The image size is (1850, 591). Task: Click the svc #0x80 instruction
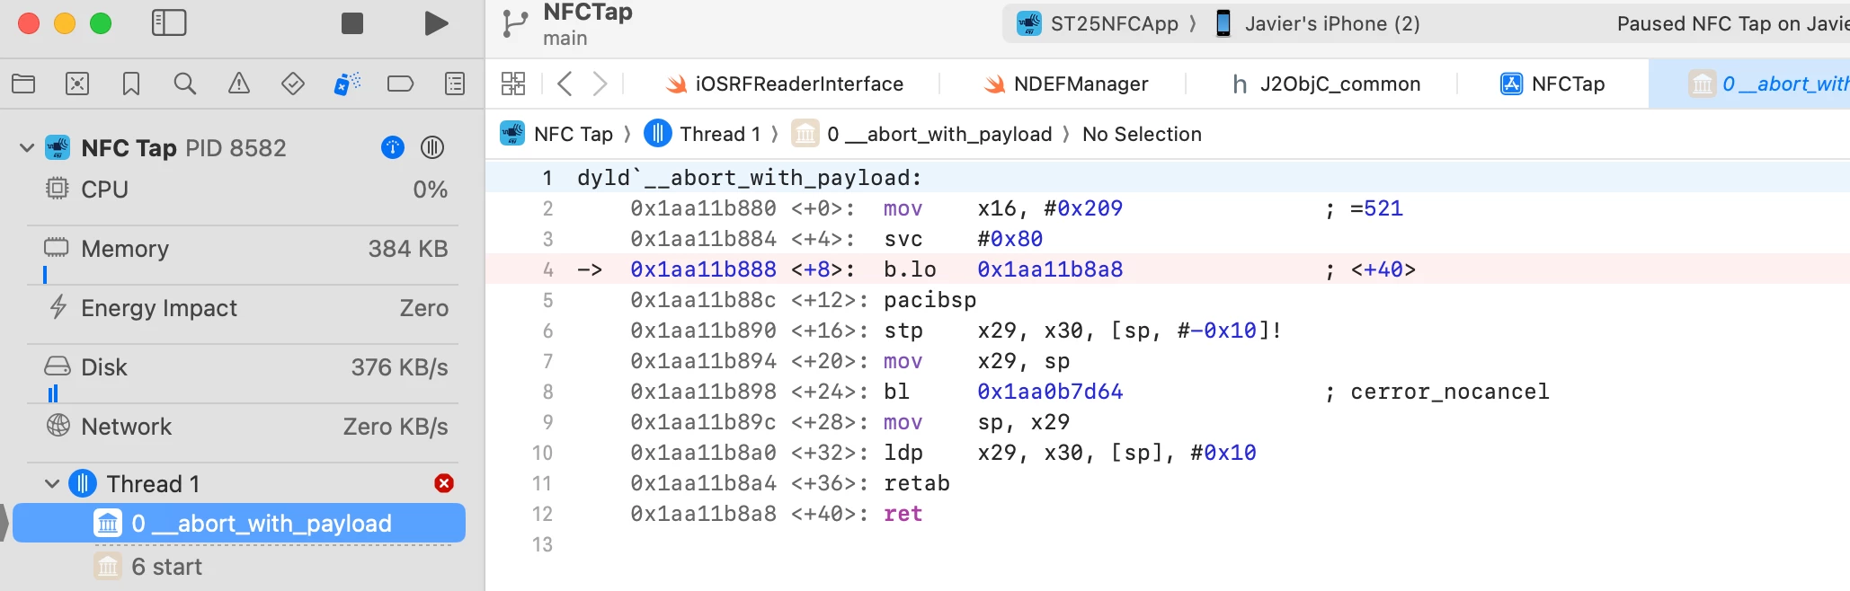(x=964, y=239)
